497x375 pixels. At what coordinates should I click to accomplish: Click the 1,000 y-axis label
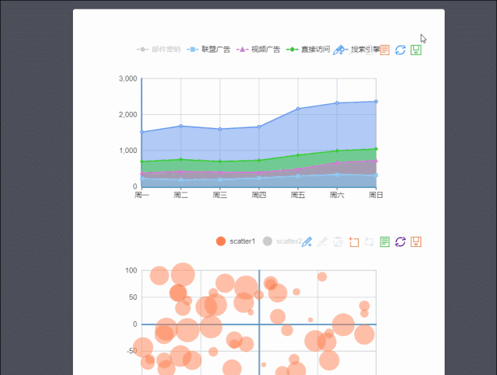128,151
